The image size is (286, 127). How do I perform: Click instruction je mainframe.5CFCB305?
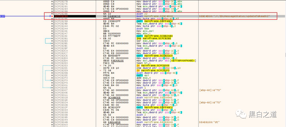click(x=153, y=66)
